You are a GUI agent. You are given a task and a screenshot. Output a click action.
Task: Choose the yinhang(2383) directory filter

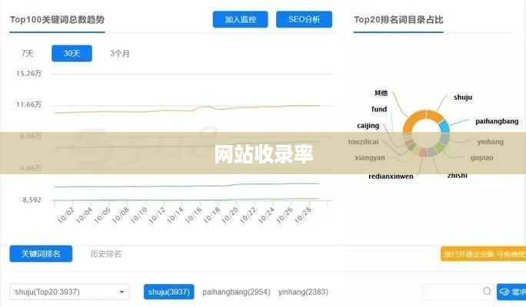coord(303,292)
